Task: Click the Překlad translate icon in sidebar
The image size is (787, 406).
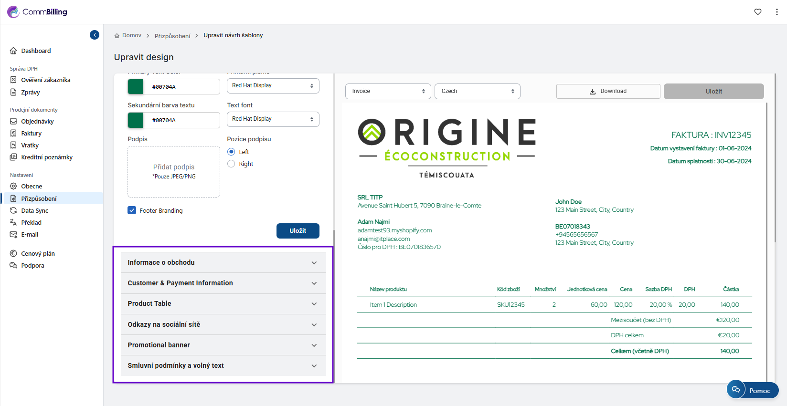Action: click(13, 223)
